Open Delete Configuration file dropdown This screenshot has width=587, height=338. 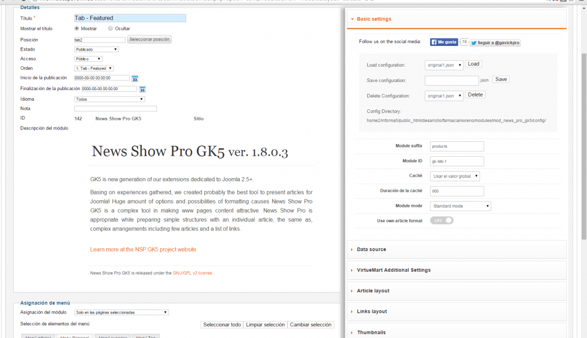pos(444,96)
